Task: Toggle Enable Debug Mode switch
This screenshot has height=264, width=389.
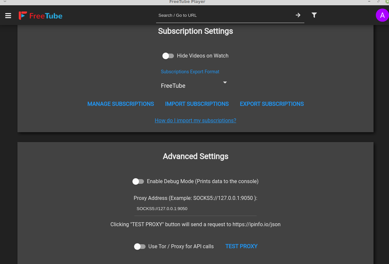Action: (x=138, y=181)
